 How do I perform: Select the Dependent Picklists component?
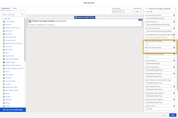coord(12,59)
